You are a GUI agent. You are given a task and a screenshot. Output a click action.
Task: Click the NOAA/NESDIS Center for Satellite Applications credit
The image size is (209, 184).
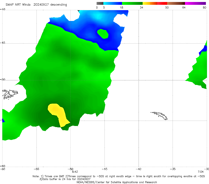(117, 182)
